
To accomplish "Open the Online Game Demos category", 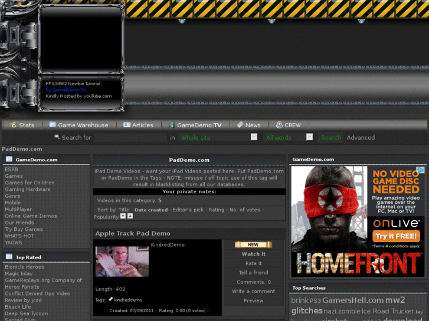I will (31, 216).
